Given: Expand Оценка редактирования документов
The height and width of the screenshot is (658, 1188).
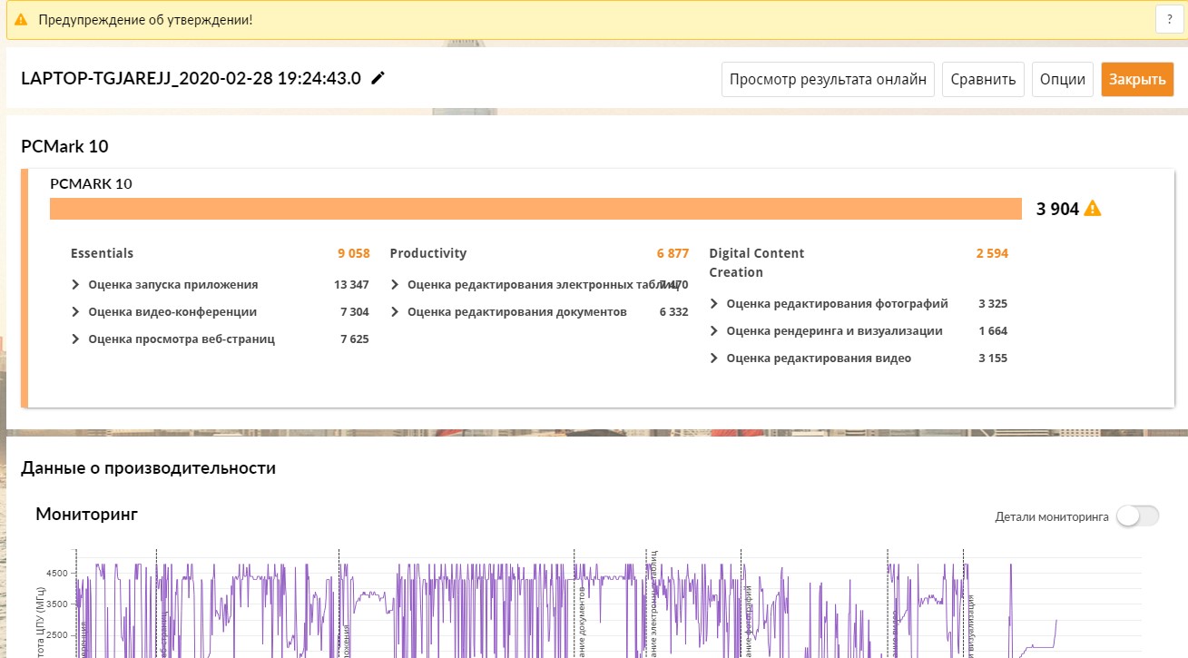Looking at the screenshot, I should (x=395, y=312).
